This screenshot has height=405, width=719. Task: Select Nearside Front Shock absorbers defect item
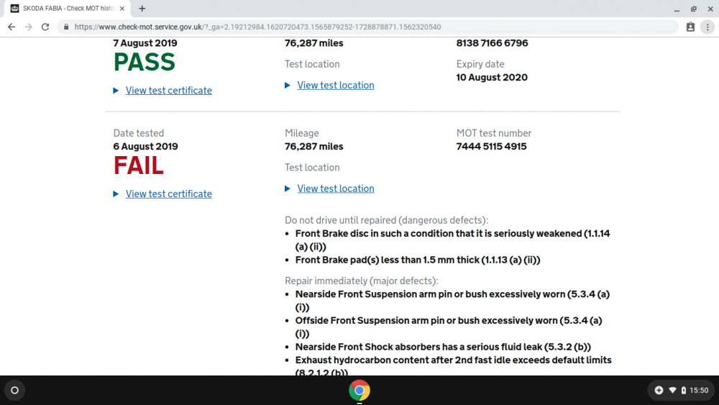(443, 347)
